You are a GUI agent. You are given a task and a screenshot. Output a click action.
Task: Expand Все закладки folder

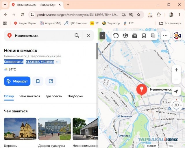[170, 23]
